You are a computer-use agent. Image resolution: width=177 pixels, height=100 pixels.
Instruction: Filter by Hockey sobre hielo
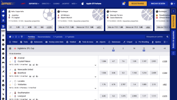pyautogui.click(x=54, y=42)
